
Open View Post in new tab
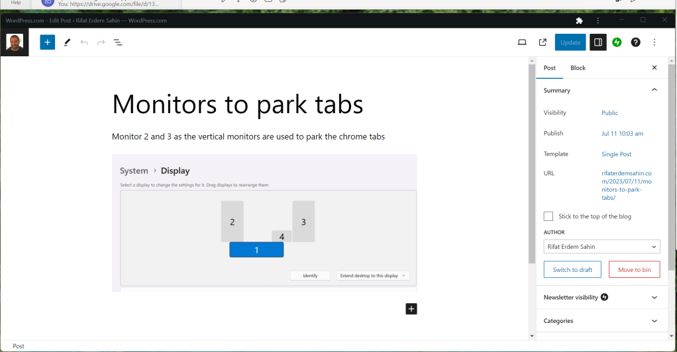(x=543, y=42)
